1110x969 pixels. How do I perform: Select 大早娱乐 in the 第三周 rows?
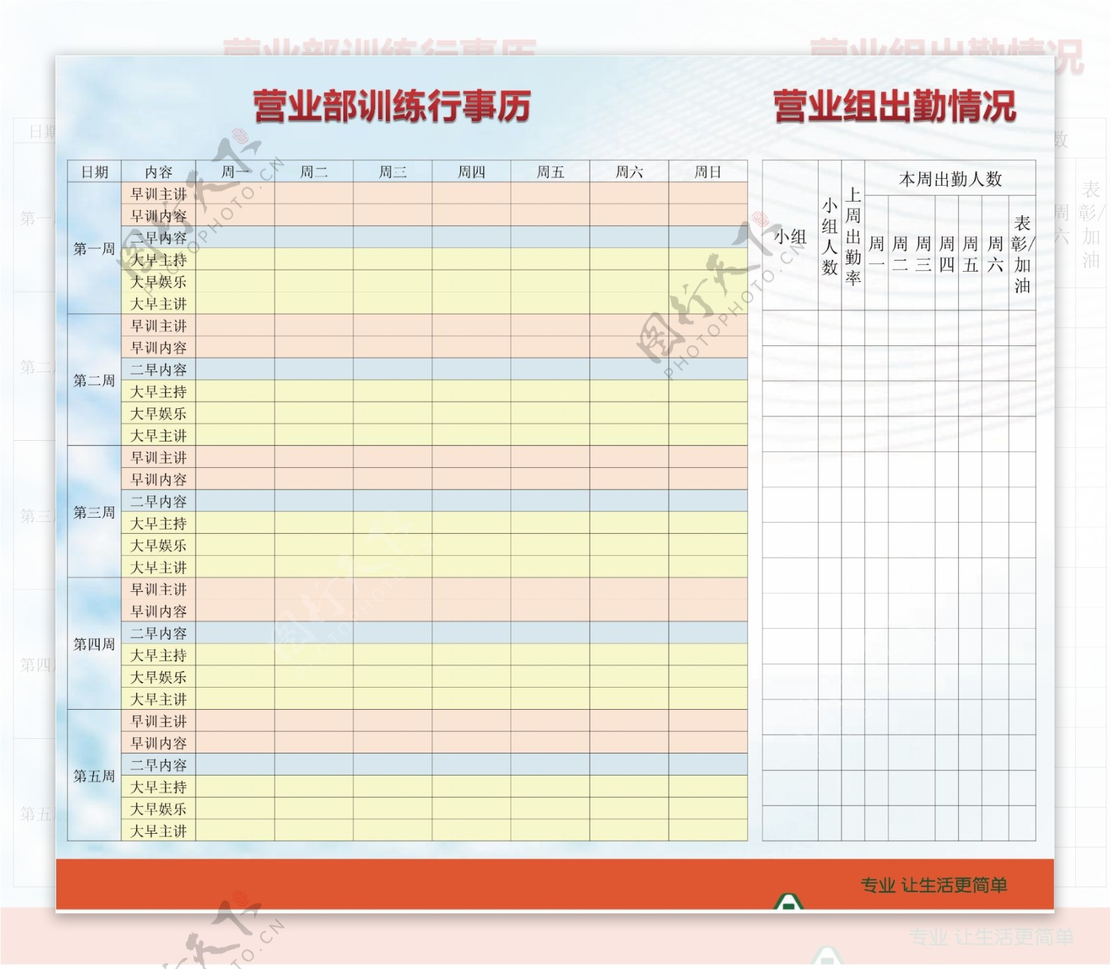159,545
